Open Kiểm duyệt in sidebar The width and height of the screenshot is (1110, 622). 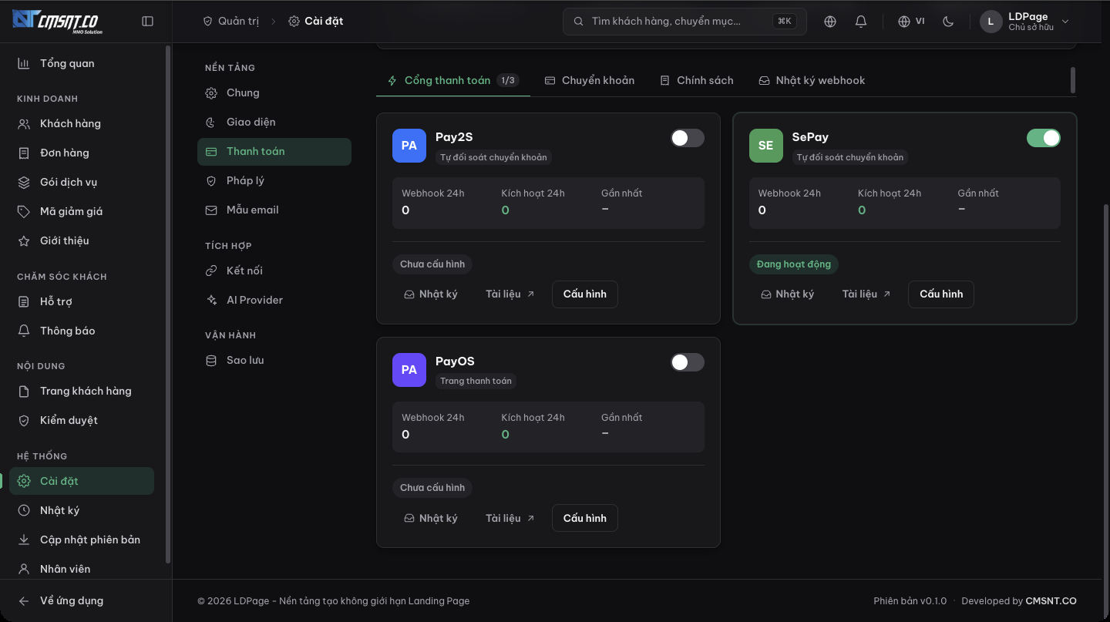[x=82, y=420]
